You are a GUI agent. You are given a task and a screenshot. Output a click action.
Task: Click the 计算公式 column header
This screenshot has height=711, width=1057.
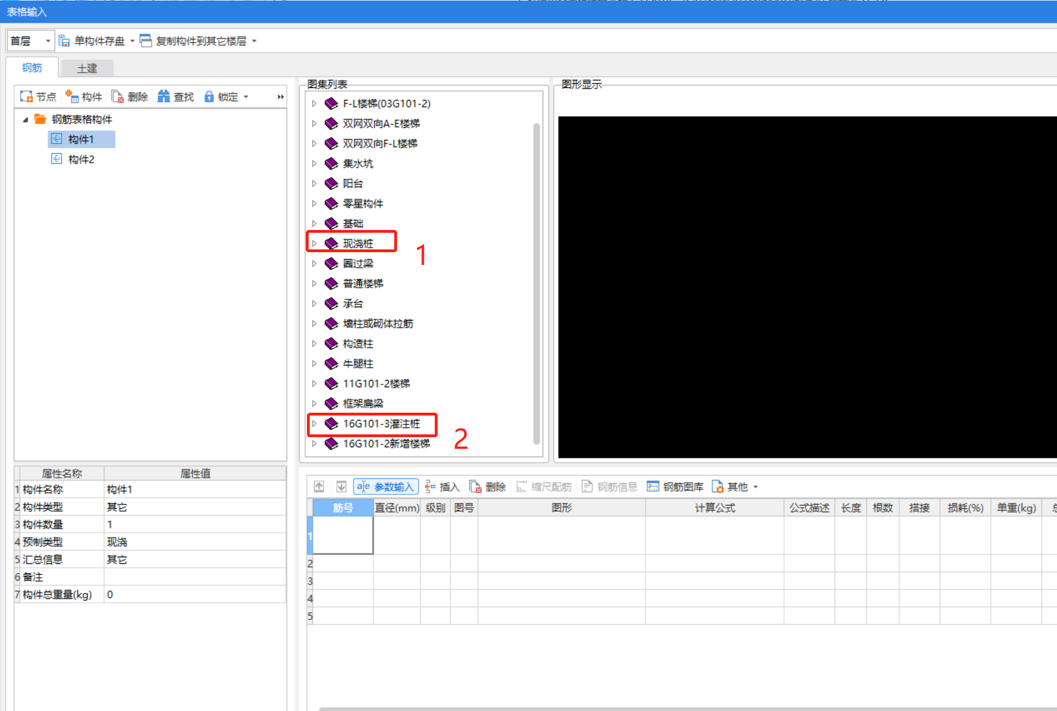(714, 508)
